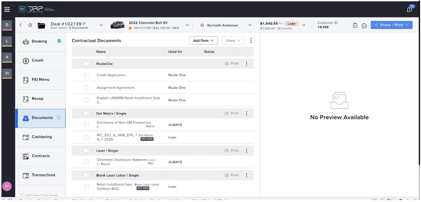Click the Customer ID 16398 text
The image size is (421, 202).
[x=327, y=25]
